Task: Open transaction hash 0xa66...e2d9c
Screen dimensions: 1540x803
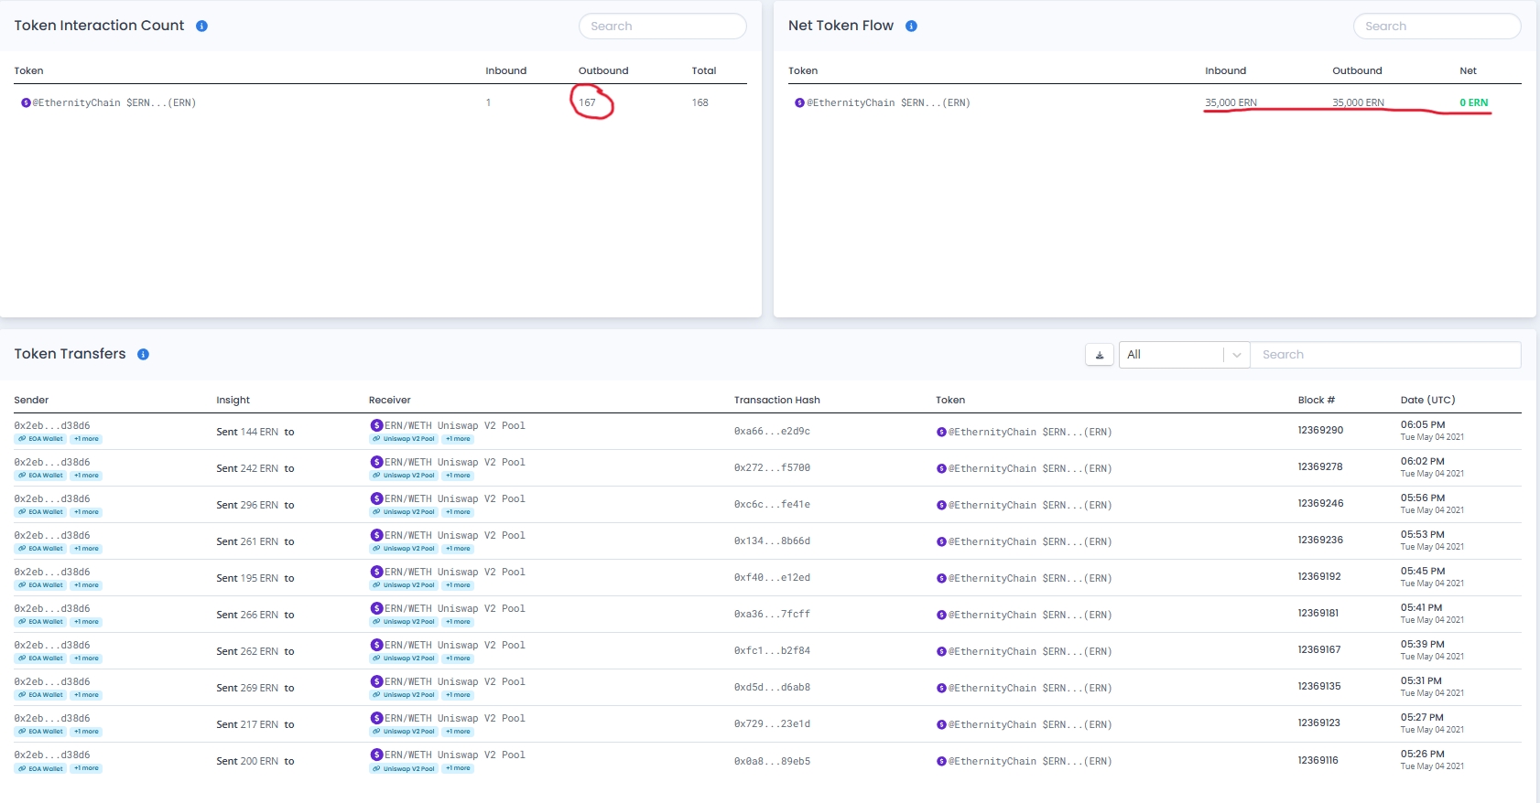Action: click(772, 432)
